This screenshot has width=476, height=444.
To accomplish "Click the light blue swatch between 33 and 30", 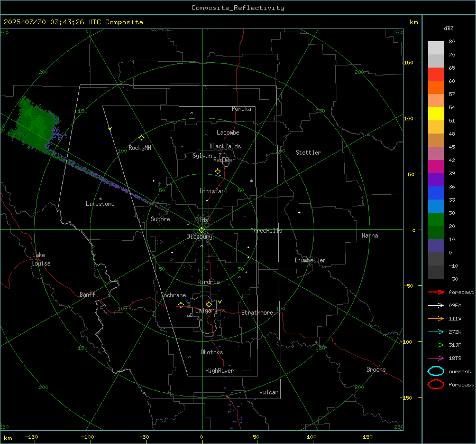I will 436,206.
